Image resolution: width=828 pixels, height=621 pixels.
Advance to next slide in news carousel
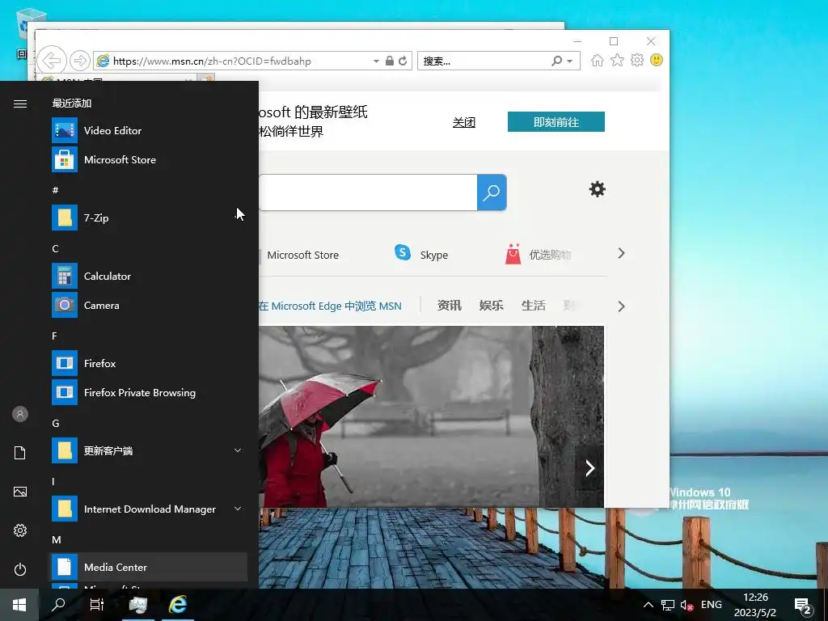[589, 468]
